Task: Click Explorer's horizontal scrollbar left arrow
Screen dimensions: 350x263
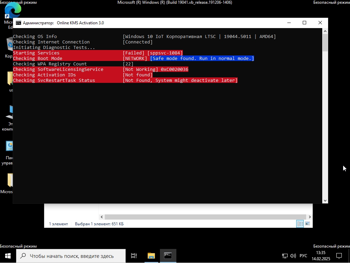Action: pyautogui.click(x=102, y=217)
